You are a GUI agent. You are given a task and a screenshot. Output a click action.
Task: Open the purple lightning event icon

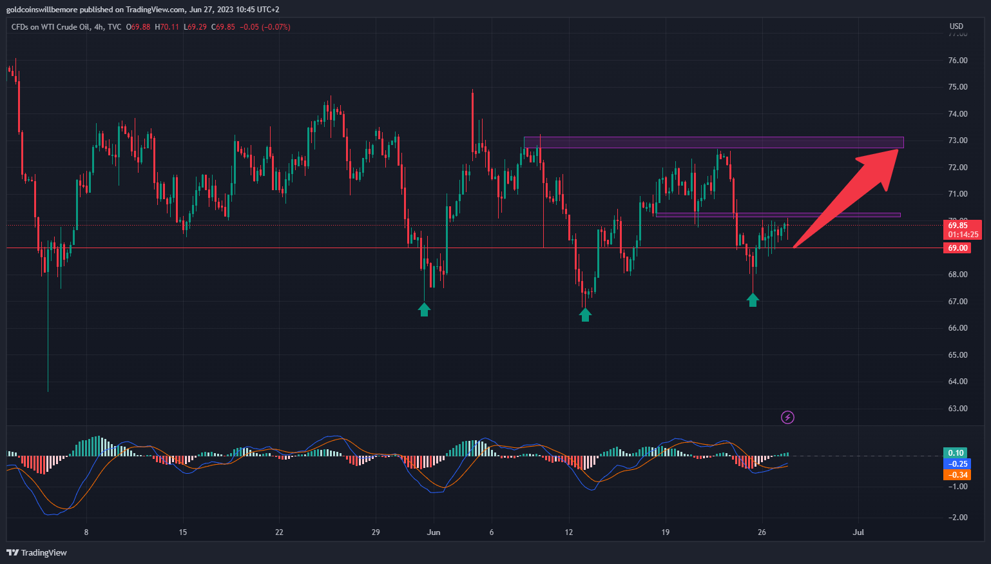click(787, 418)
